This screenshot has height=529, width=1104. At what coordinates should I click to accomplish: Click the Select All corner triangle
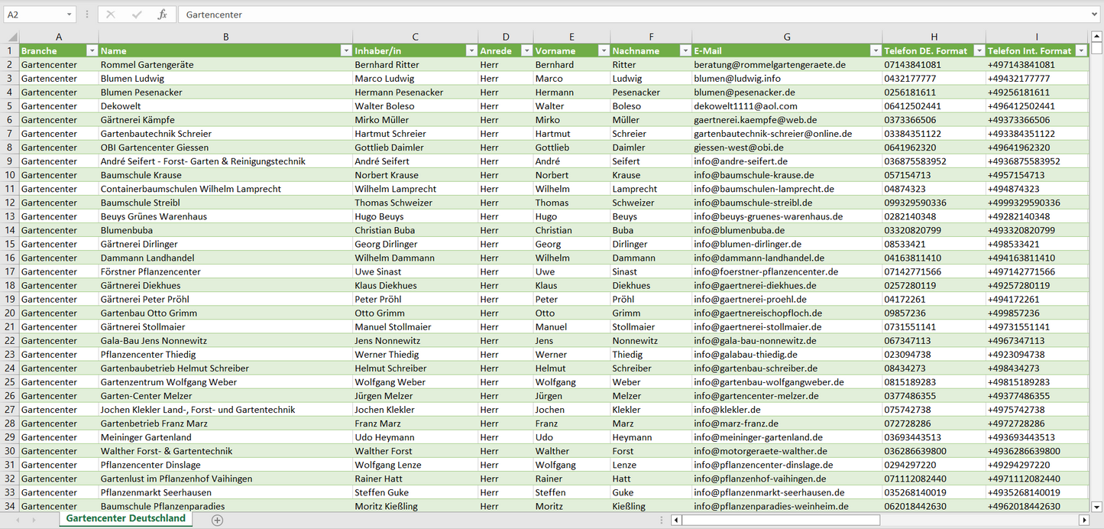click(x=11, y=37)
